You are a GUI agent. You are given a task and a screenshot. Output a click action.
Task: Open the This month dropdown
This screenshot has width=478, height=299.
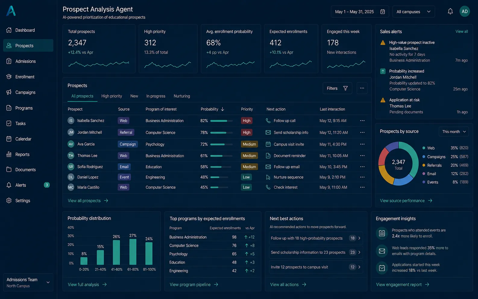(x=454, y=131)
